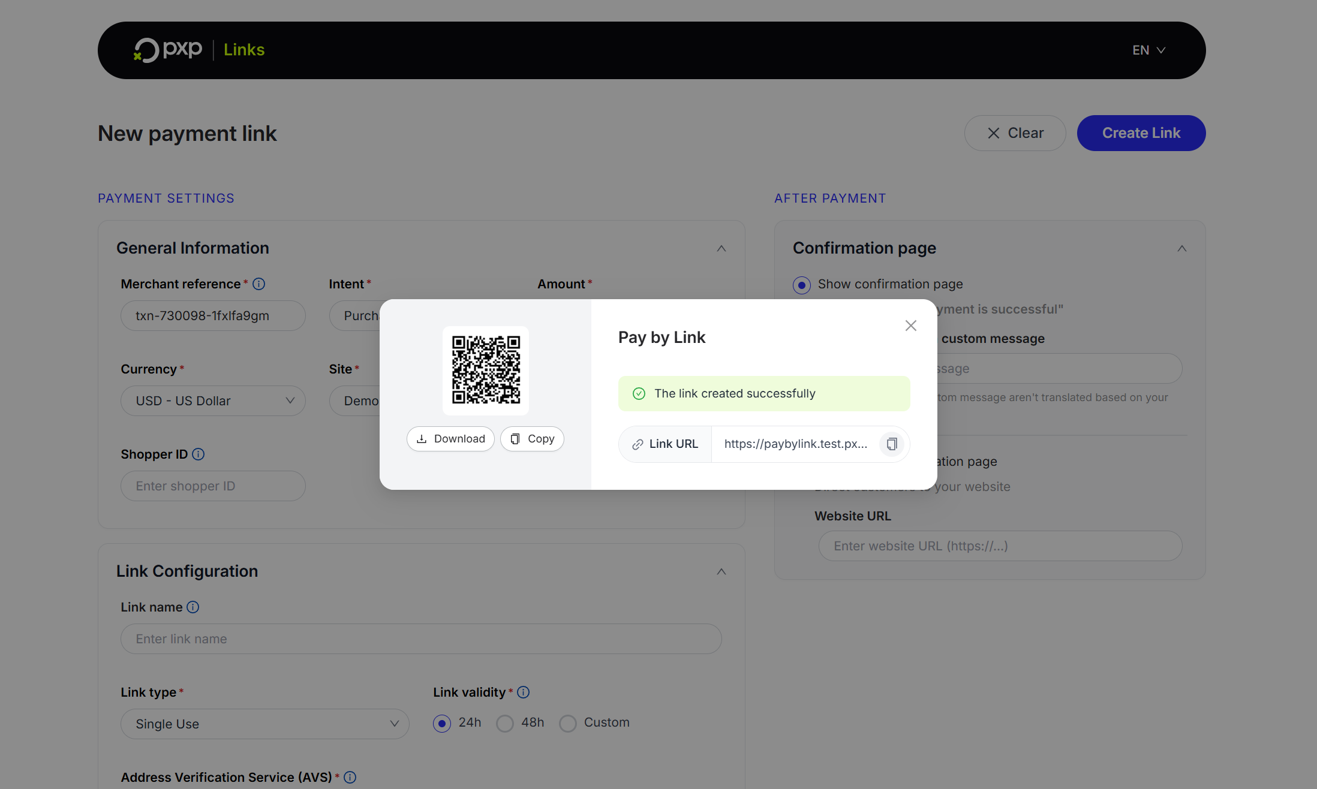Screen dimensions: 1317x789
Task: Click the Clear button
Action: [x=1015, y=132]
